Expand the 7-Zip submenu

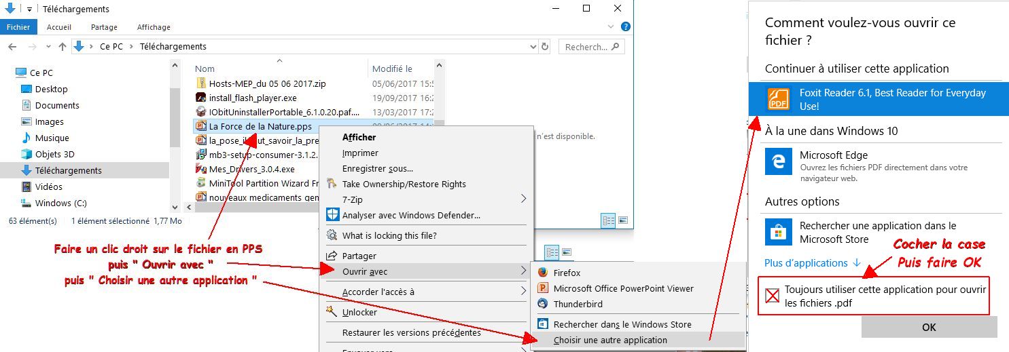tap(523, 199)
